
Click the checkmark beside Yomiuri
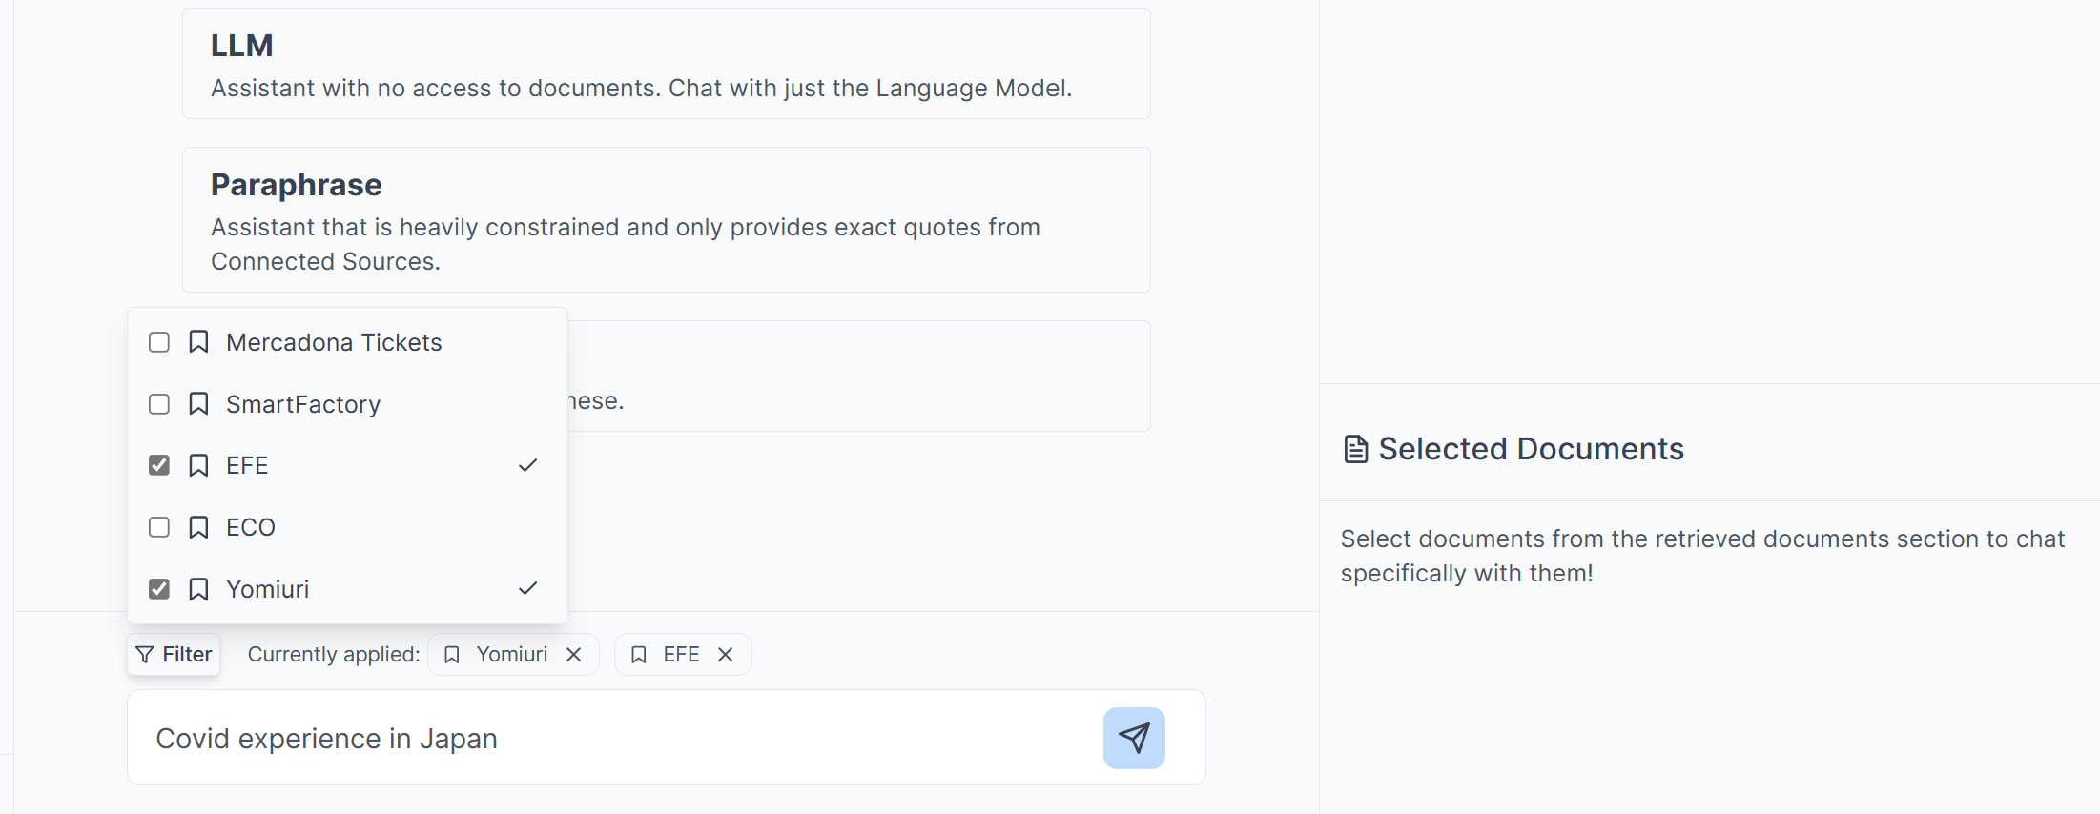[528, 589]
